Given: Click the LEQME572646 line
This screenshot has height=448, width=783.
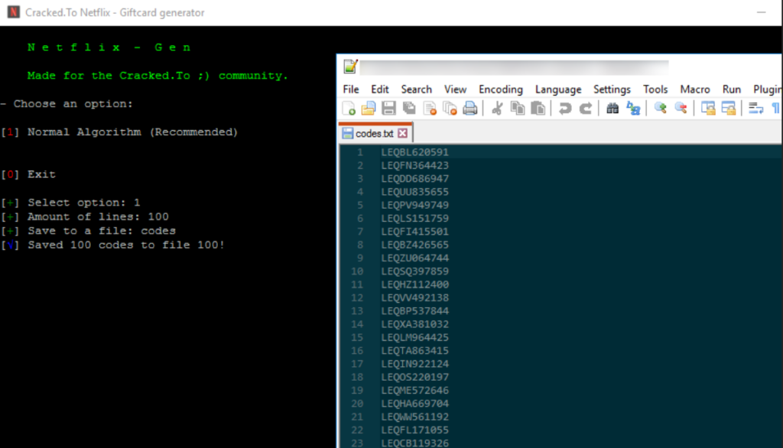Looking at the screenshot, I should (x=415, y=391).
